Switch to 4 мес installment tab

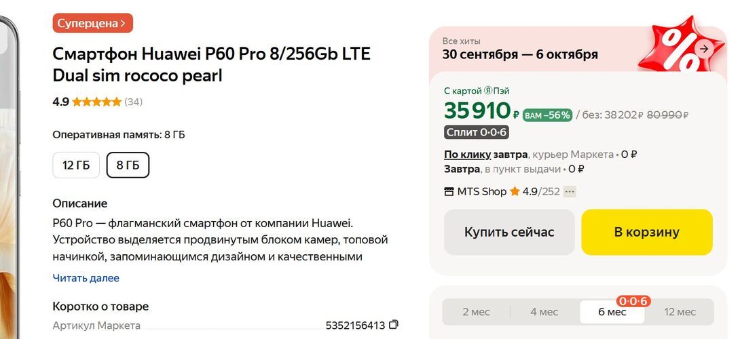544,312
